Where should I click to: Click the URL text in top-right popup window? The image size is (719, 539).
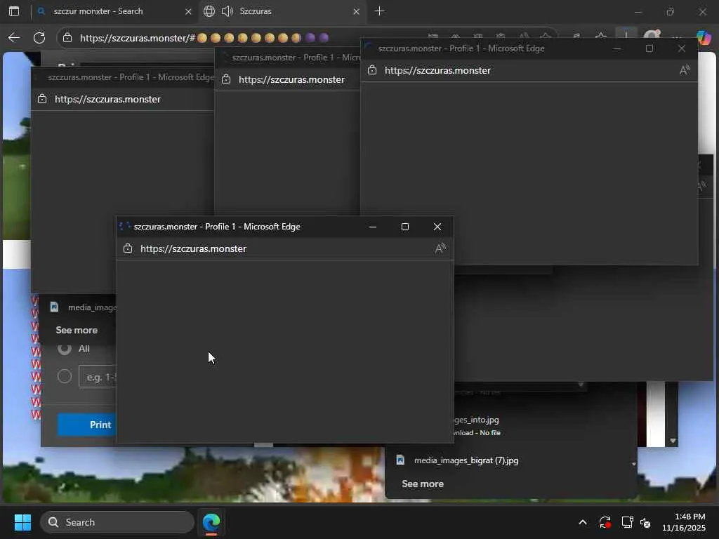coord(438,71)
